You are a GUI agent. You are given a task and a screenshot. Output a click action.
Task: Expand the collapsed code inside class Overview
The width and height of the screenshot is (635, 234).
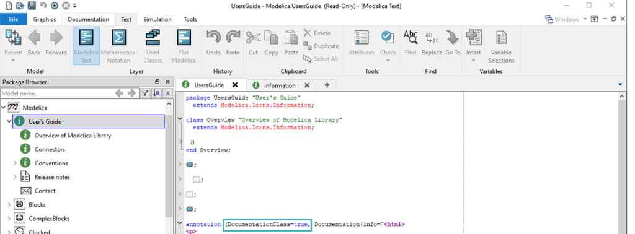coord(180,142)
